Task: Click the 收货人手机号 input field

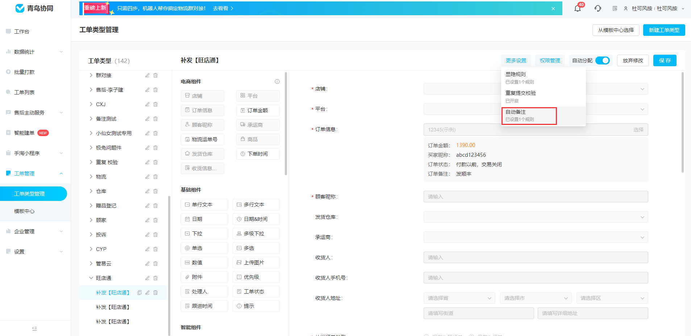Action: (x=536, y=278)
